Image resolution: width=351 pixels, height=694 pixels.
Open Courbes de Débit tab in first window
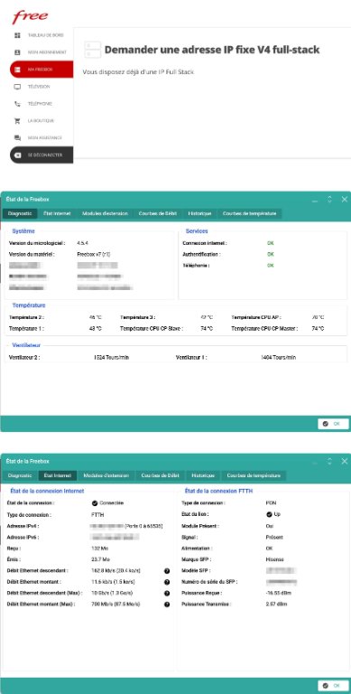(x=157, y=213)
